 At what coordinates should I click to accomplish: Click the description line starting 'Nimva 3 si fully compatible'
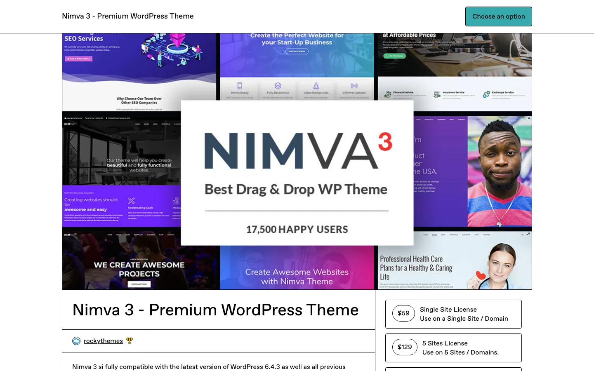(x=209, y=367)
